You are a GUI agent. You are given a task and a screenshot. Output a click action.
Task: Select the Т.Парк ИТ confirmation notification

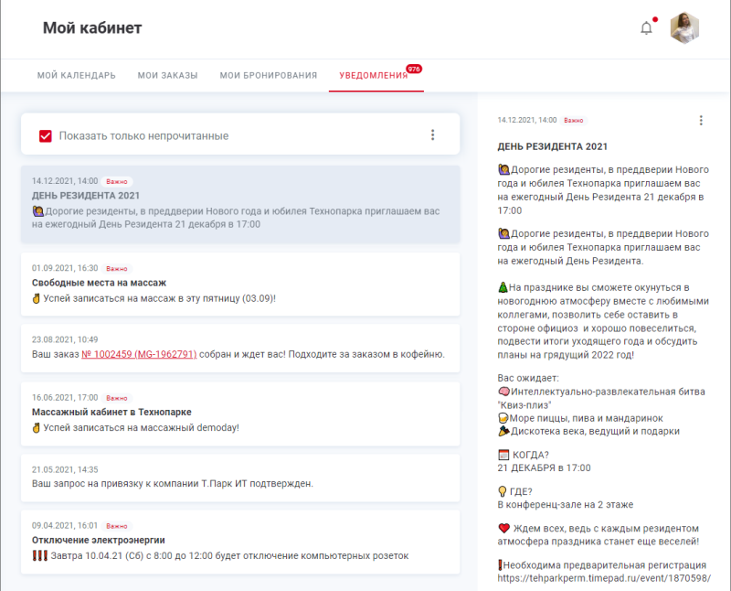tap(238, 470)
